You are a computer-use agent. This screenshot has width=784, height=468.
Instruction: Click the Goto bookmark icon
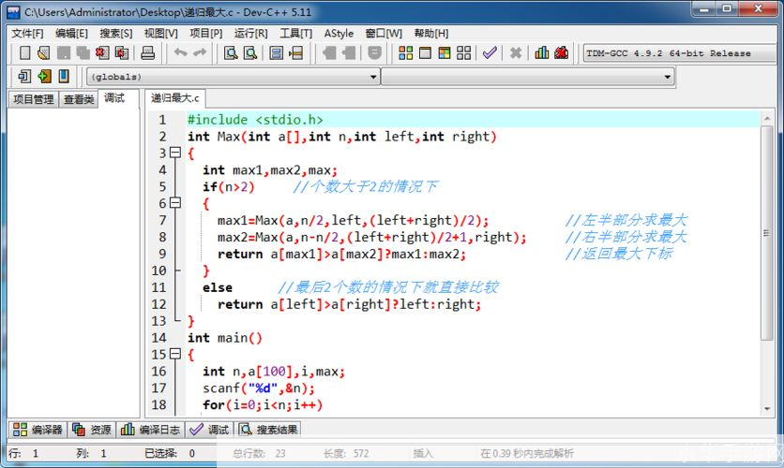pos(64,77)
